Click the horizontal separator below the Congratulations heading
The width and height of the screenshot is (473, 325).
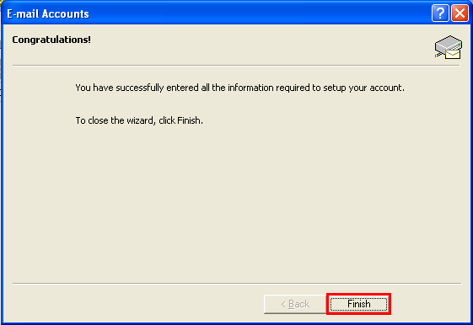click(236, 65)
